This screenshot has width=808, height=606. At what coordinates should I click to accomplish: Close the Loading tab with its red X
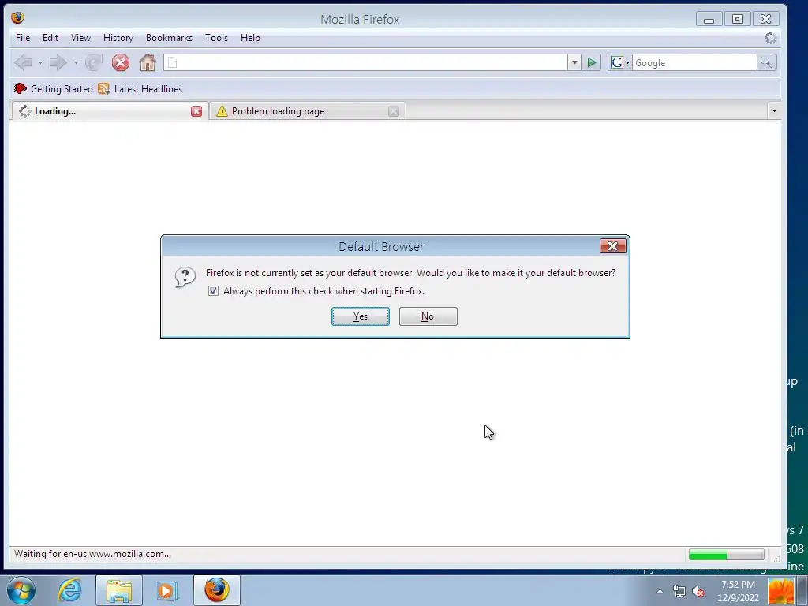point(196,111)
